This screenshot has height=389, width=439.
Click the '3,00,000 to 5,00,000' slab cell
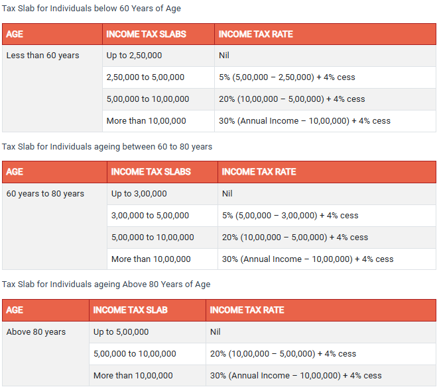150,216
